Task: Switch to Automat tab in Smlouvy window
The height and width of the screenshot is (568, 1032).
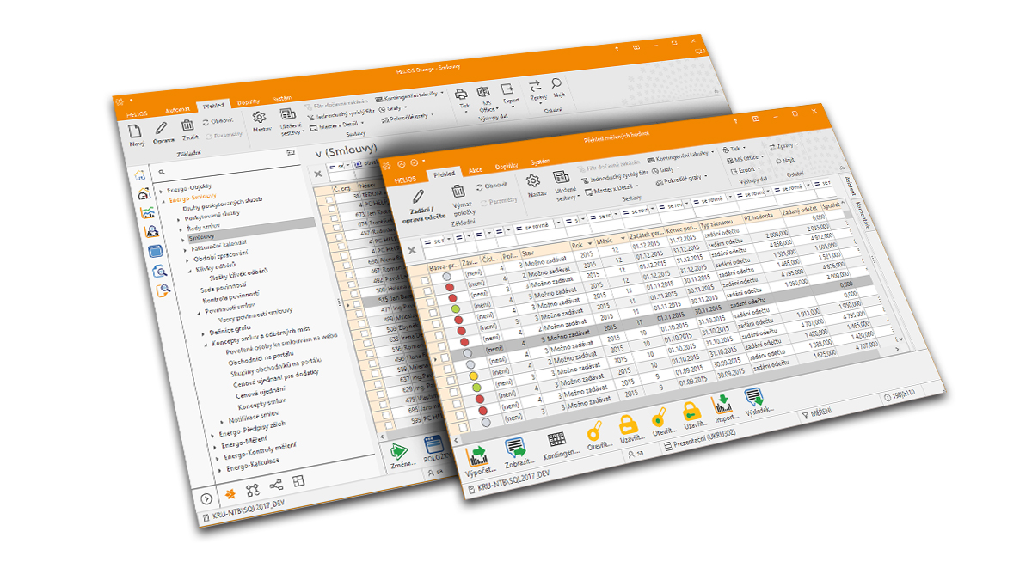Action: [175, 110]
